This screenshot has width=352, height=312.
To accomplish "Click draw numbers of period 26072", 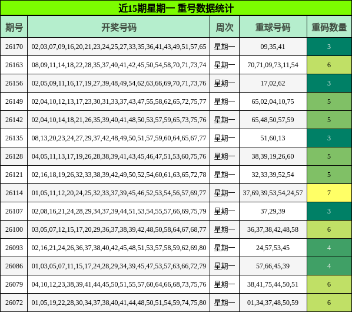I will [x=119, y=303].
